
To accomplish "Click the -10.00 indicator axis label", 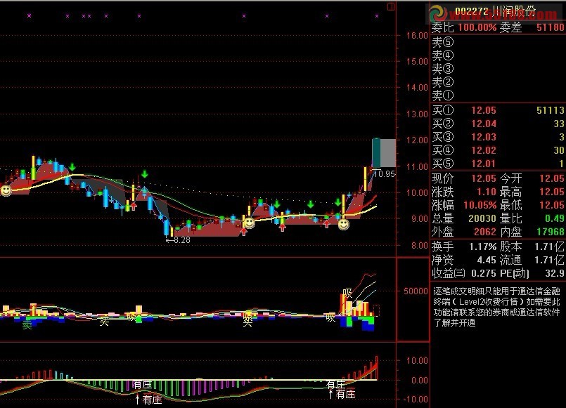I will (x=415, y=400).
